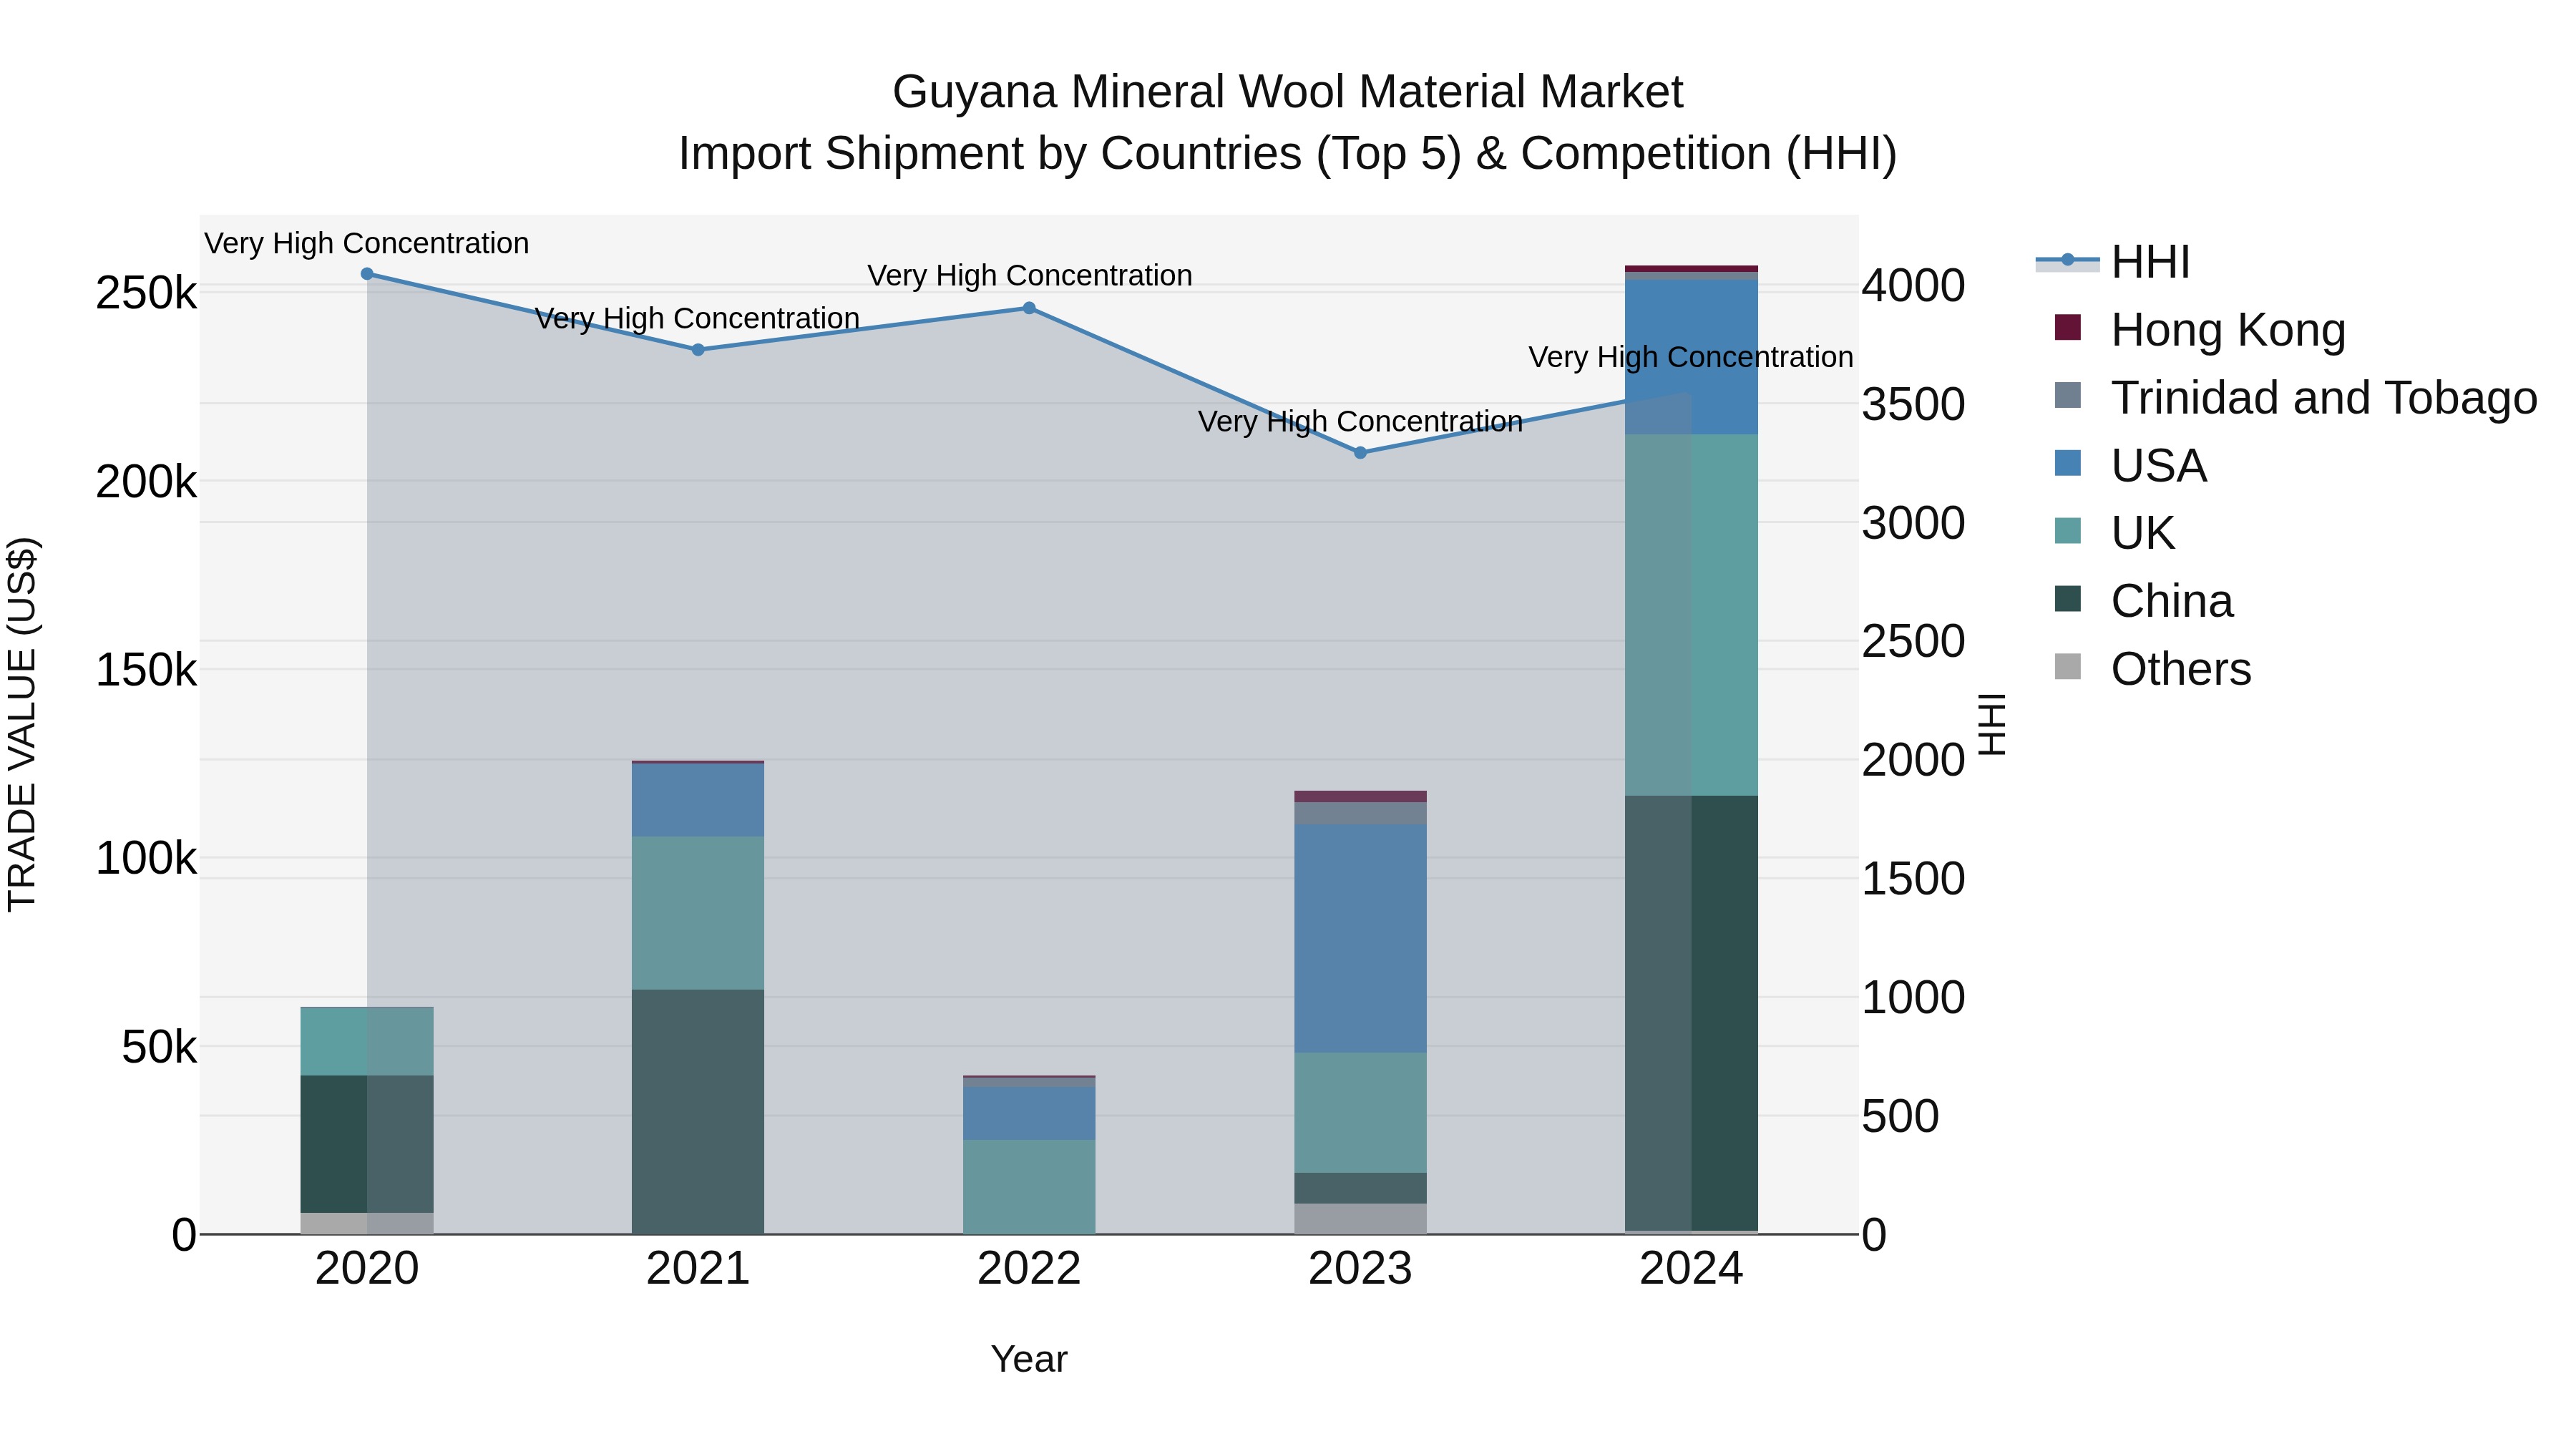The image size is (2576, 1449).
Task: Click the China segment of 2023 bar
Action: coord(1360,1188)
